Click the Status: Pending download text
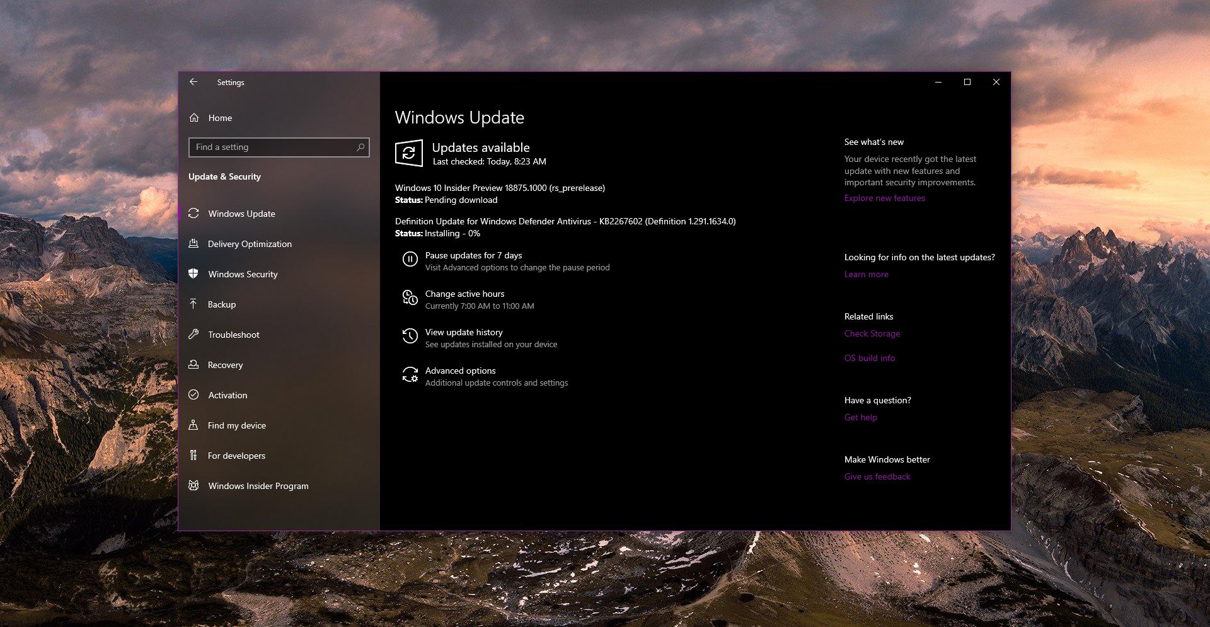The width and height of the screenshot is (1210, 627). (x=446, y=200)
